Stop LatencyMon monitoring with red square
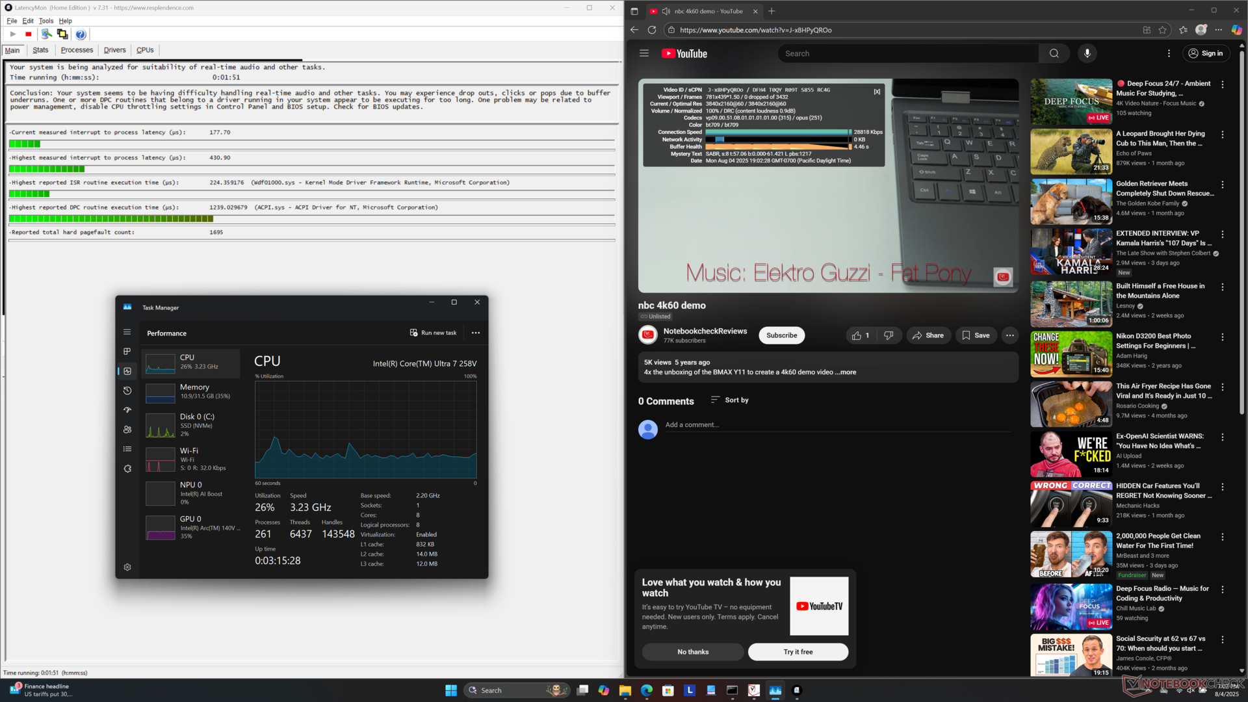This screenshot has width=1248, height=702. [x=29, y=34]
